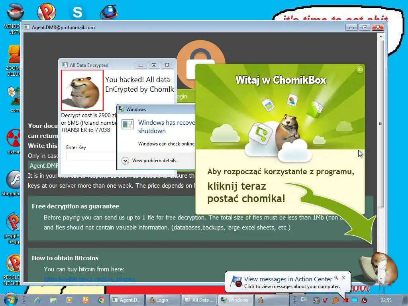Open the localbitcoins buy bitcoins link

pyautogui.click(x=90, y=279)
